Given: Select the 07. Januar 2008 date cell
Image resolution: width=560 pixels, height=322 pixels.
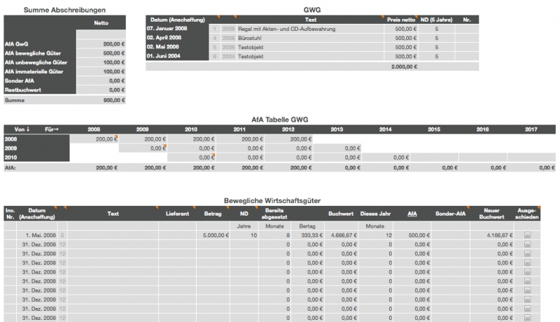Looking at the screenshot, I should point(176,29).
